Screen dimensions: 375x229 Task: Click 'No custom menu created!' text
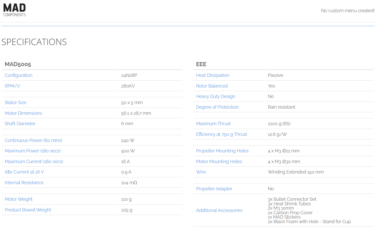click(x=348, y=11)
